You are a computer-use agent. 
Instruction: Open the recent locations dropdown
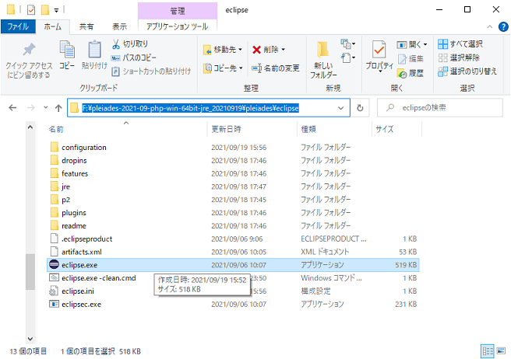pos(46,108)
